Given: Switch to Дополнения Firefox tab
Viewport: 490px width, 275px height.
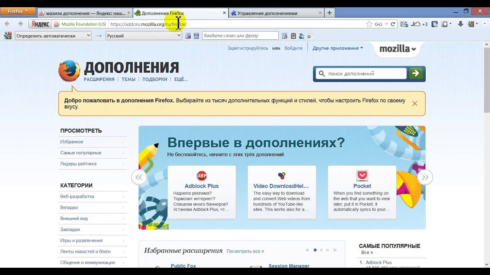Looking at the screenshot, I should click(x=181, y=13).
